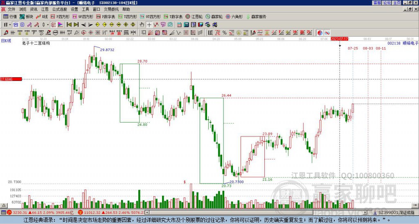Click the 26.44 red price label

(x=226, y=95)
